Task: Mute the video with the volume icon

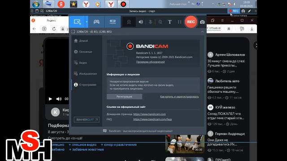Action: [59, 99]
